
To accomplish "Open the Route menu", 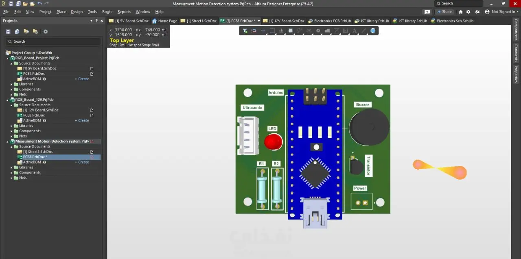I will [x=107, y=12].
